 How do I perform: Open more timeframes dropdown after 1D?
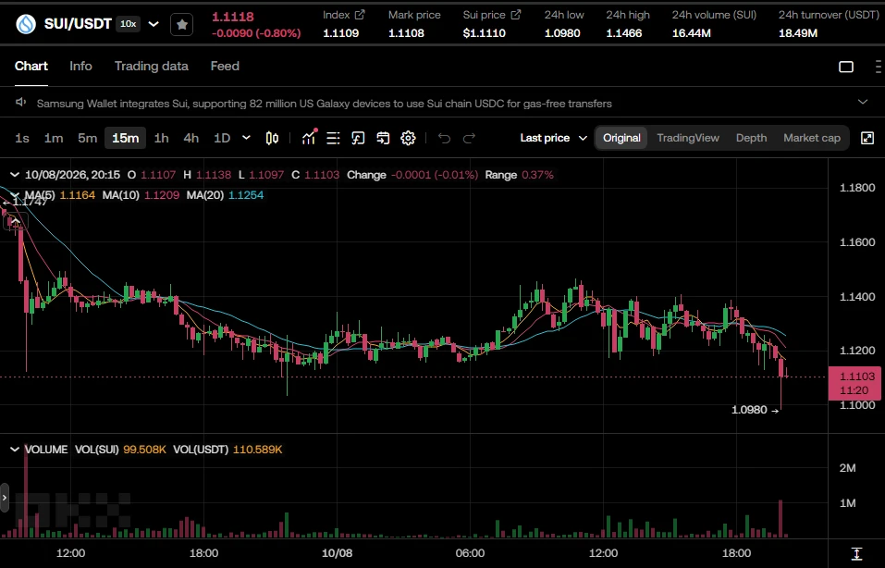click(x=246, y=138)
